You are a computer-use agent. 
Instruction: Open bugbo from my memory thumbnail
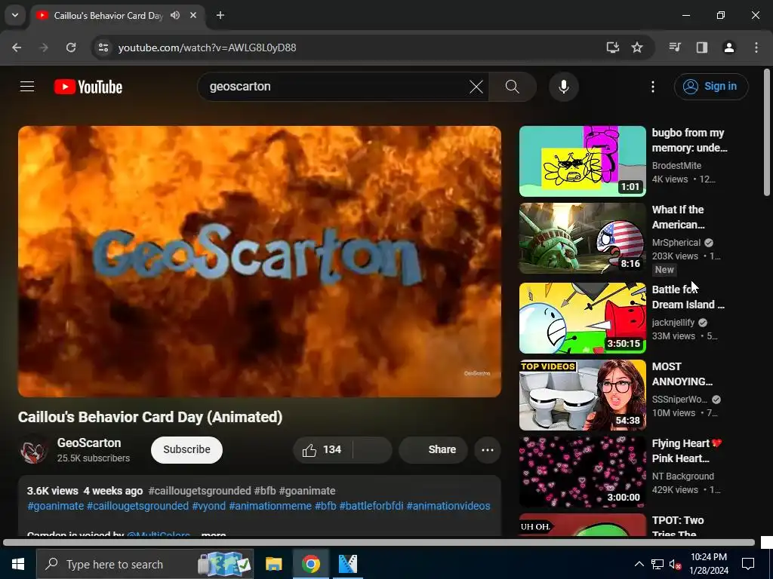point(582,161)
